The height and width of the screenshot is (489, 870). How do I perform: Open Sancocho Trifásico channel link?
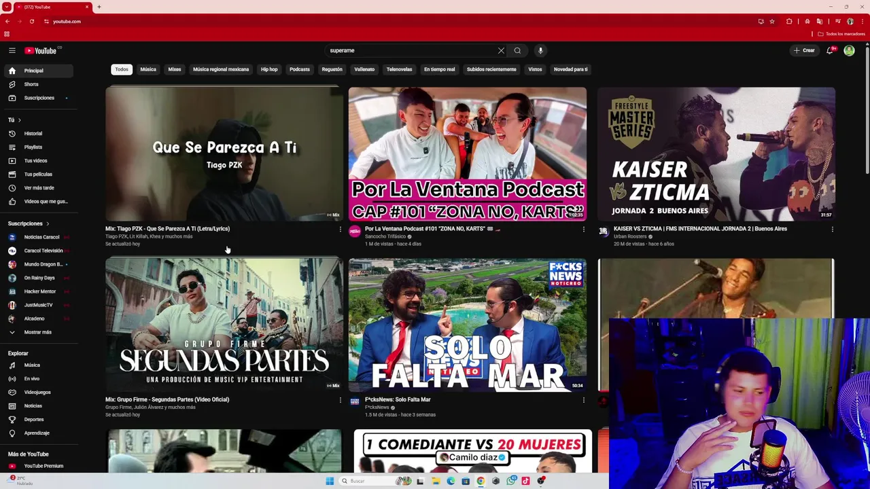385,236
